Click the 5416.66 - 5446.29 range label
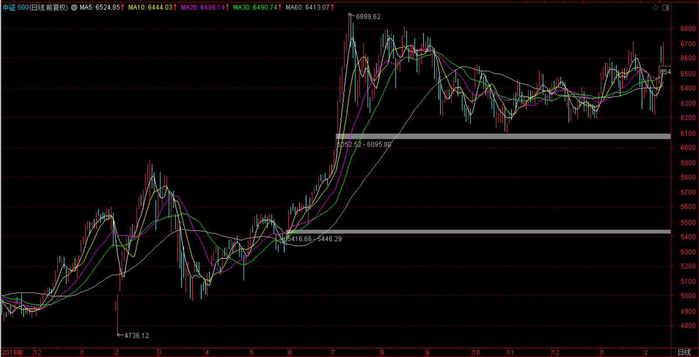This screenshot has height=357, width=699. (x=315, y=239)
